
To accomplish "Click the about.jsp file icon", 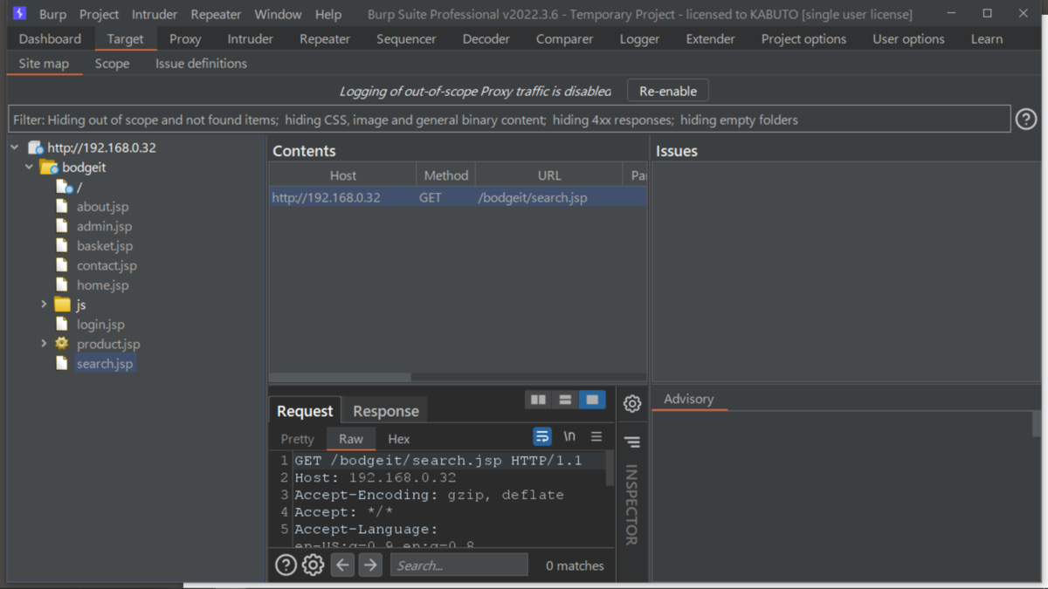I will [x=62, y=207].
